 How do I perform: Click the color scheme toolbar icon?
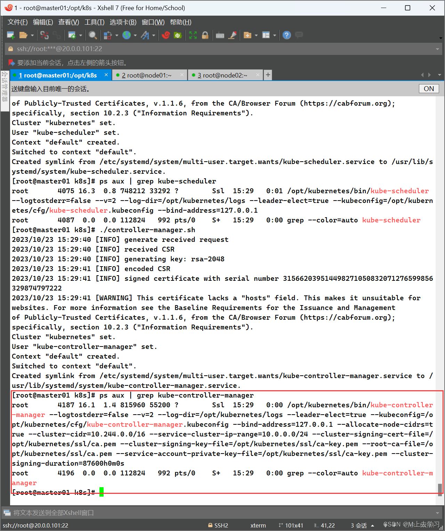[x=108, y=35]
